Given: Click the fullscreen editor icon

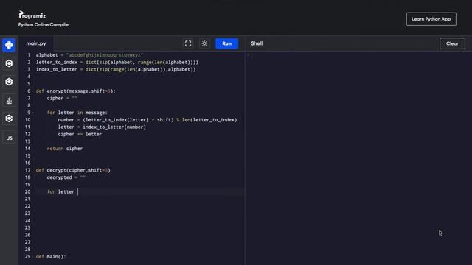Looking at the screenshot, I should pyautogui.click(x=188, y=43).
